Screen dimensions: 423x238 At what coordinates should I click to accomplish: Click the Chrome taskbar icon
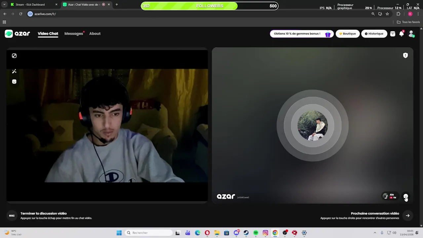275,233
